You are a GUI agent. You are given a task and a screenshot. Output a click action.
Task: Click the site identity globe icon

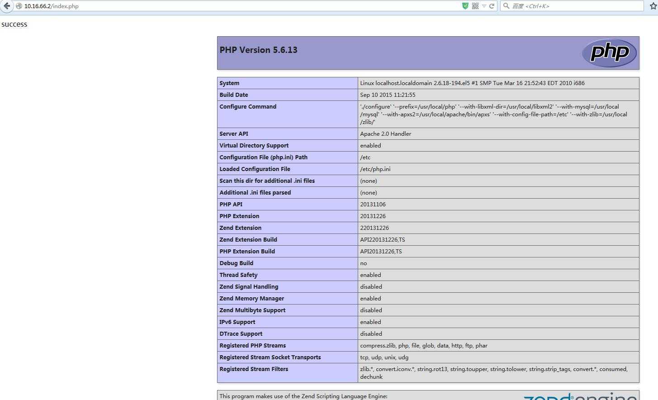(x=19, y=6)
